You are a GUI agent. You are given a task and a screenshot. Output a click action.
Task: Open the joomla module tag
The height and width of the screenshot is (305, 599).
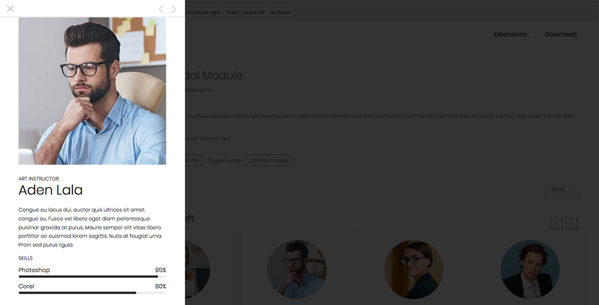pyautogui.click(x=269, y=160)
